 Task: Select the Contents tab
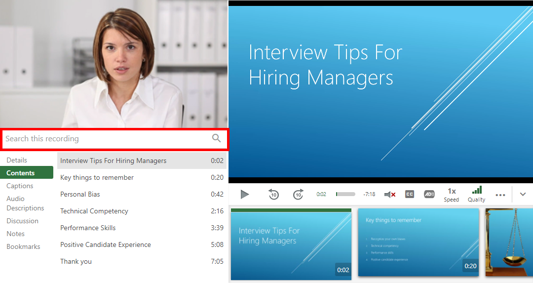point(27,173)
